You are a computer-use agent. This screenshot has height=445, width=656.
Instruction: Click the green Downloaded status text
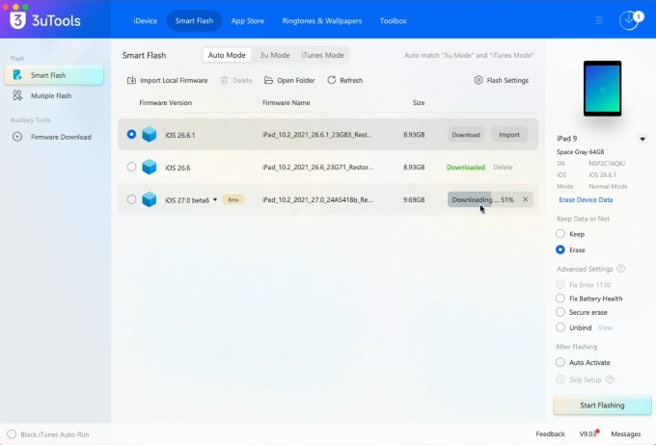466,168
